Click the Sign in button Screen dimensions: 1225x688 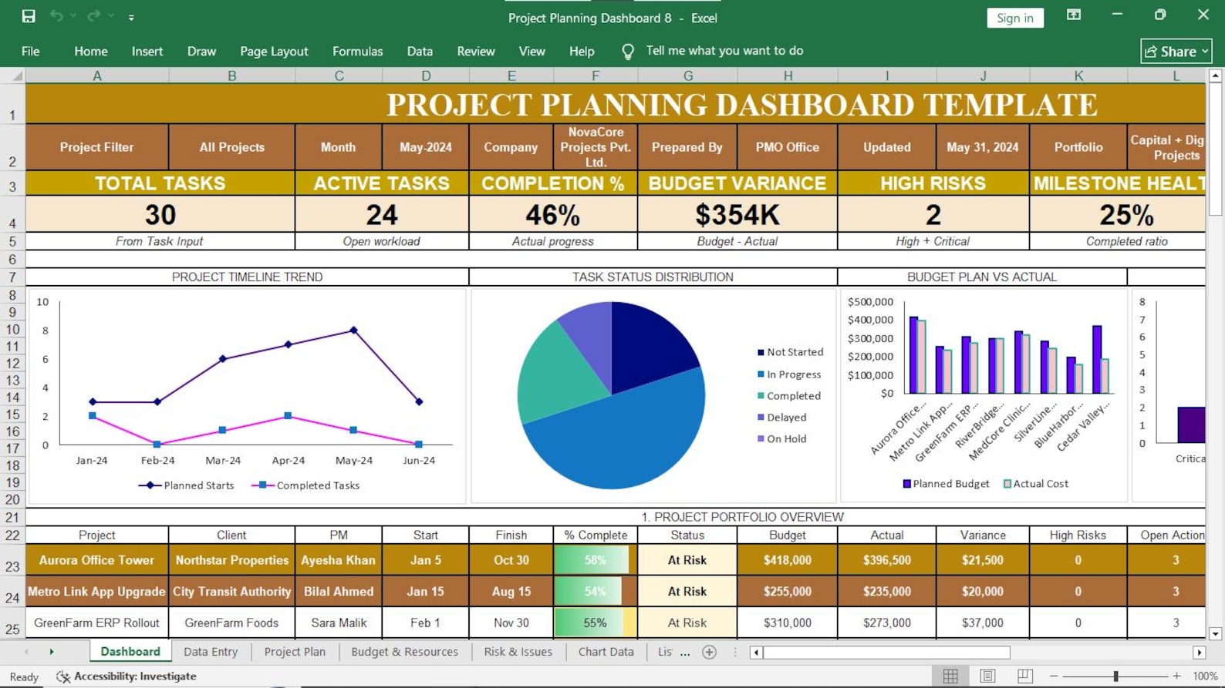[1014, 18]
